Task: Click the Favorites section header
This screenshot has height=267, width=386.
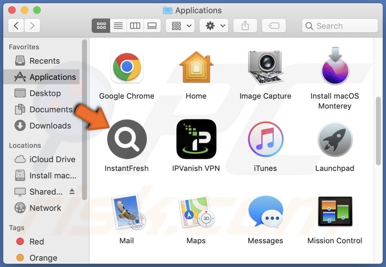Action: pyautogui.click(x=24, y=47)
